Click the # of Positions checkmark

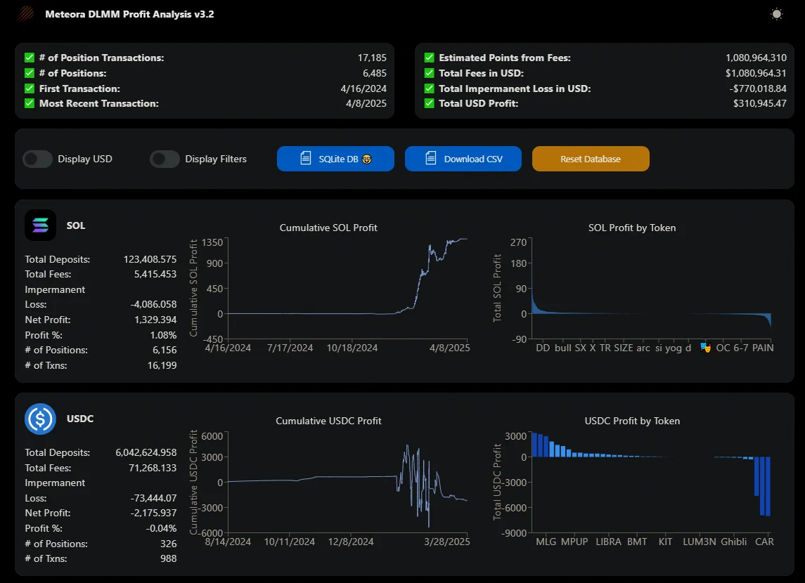tap(30, 73)
